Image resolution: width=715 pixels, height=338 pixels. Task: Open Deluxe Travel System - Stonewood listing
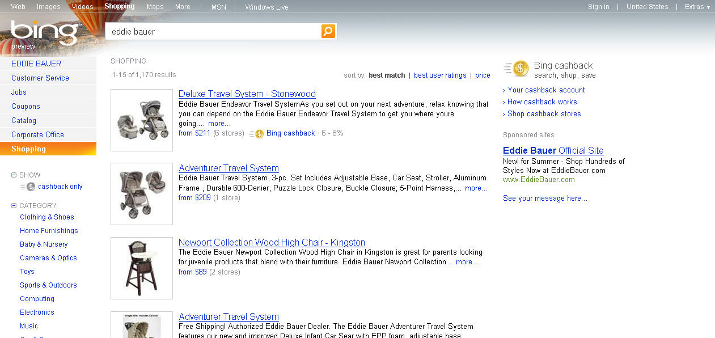(x=247, y=94)
